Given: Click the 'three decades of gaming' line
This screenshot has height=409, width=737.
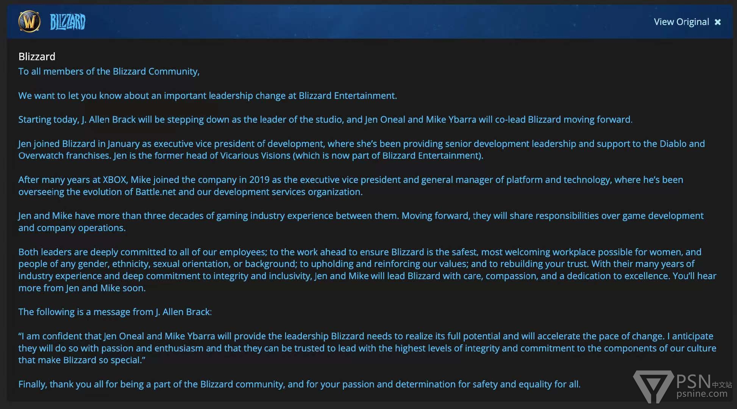Looking at the screenshot, I should [x=361, y=216].
